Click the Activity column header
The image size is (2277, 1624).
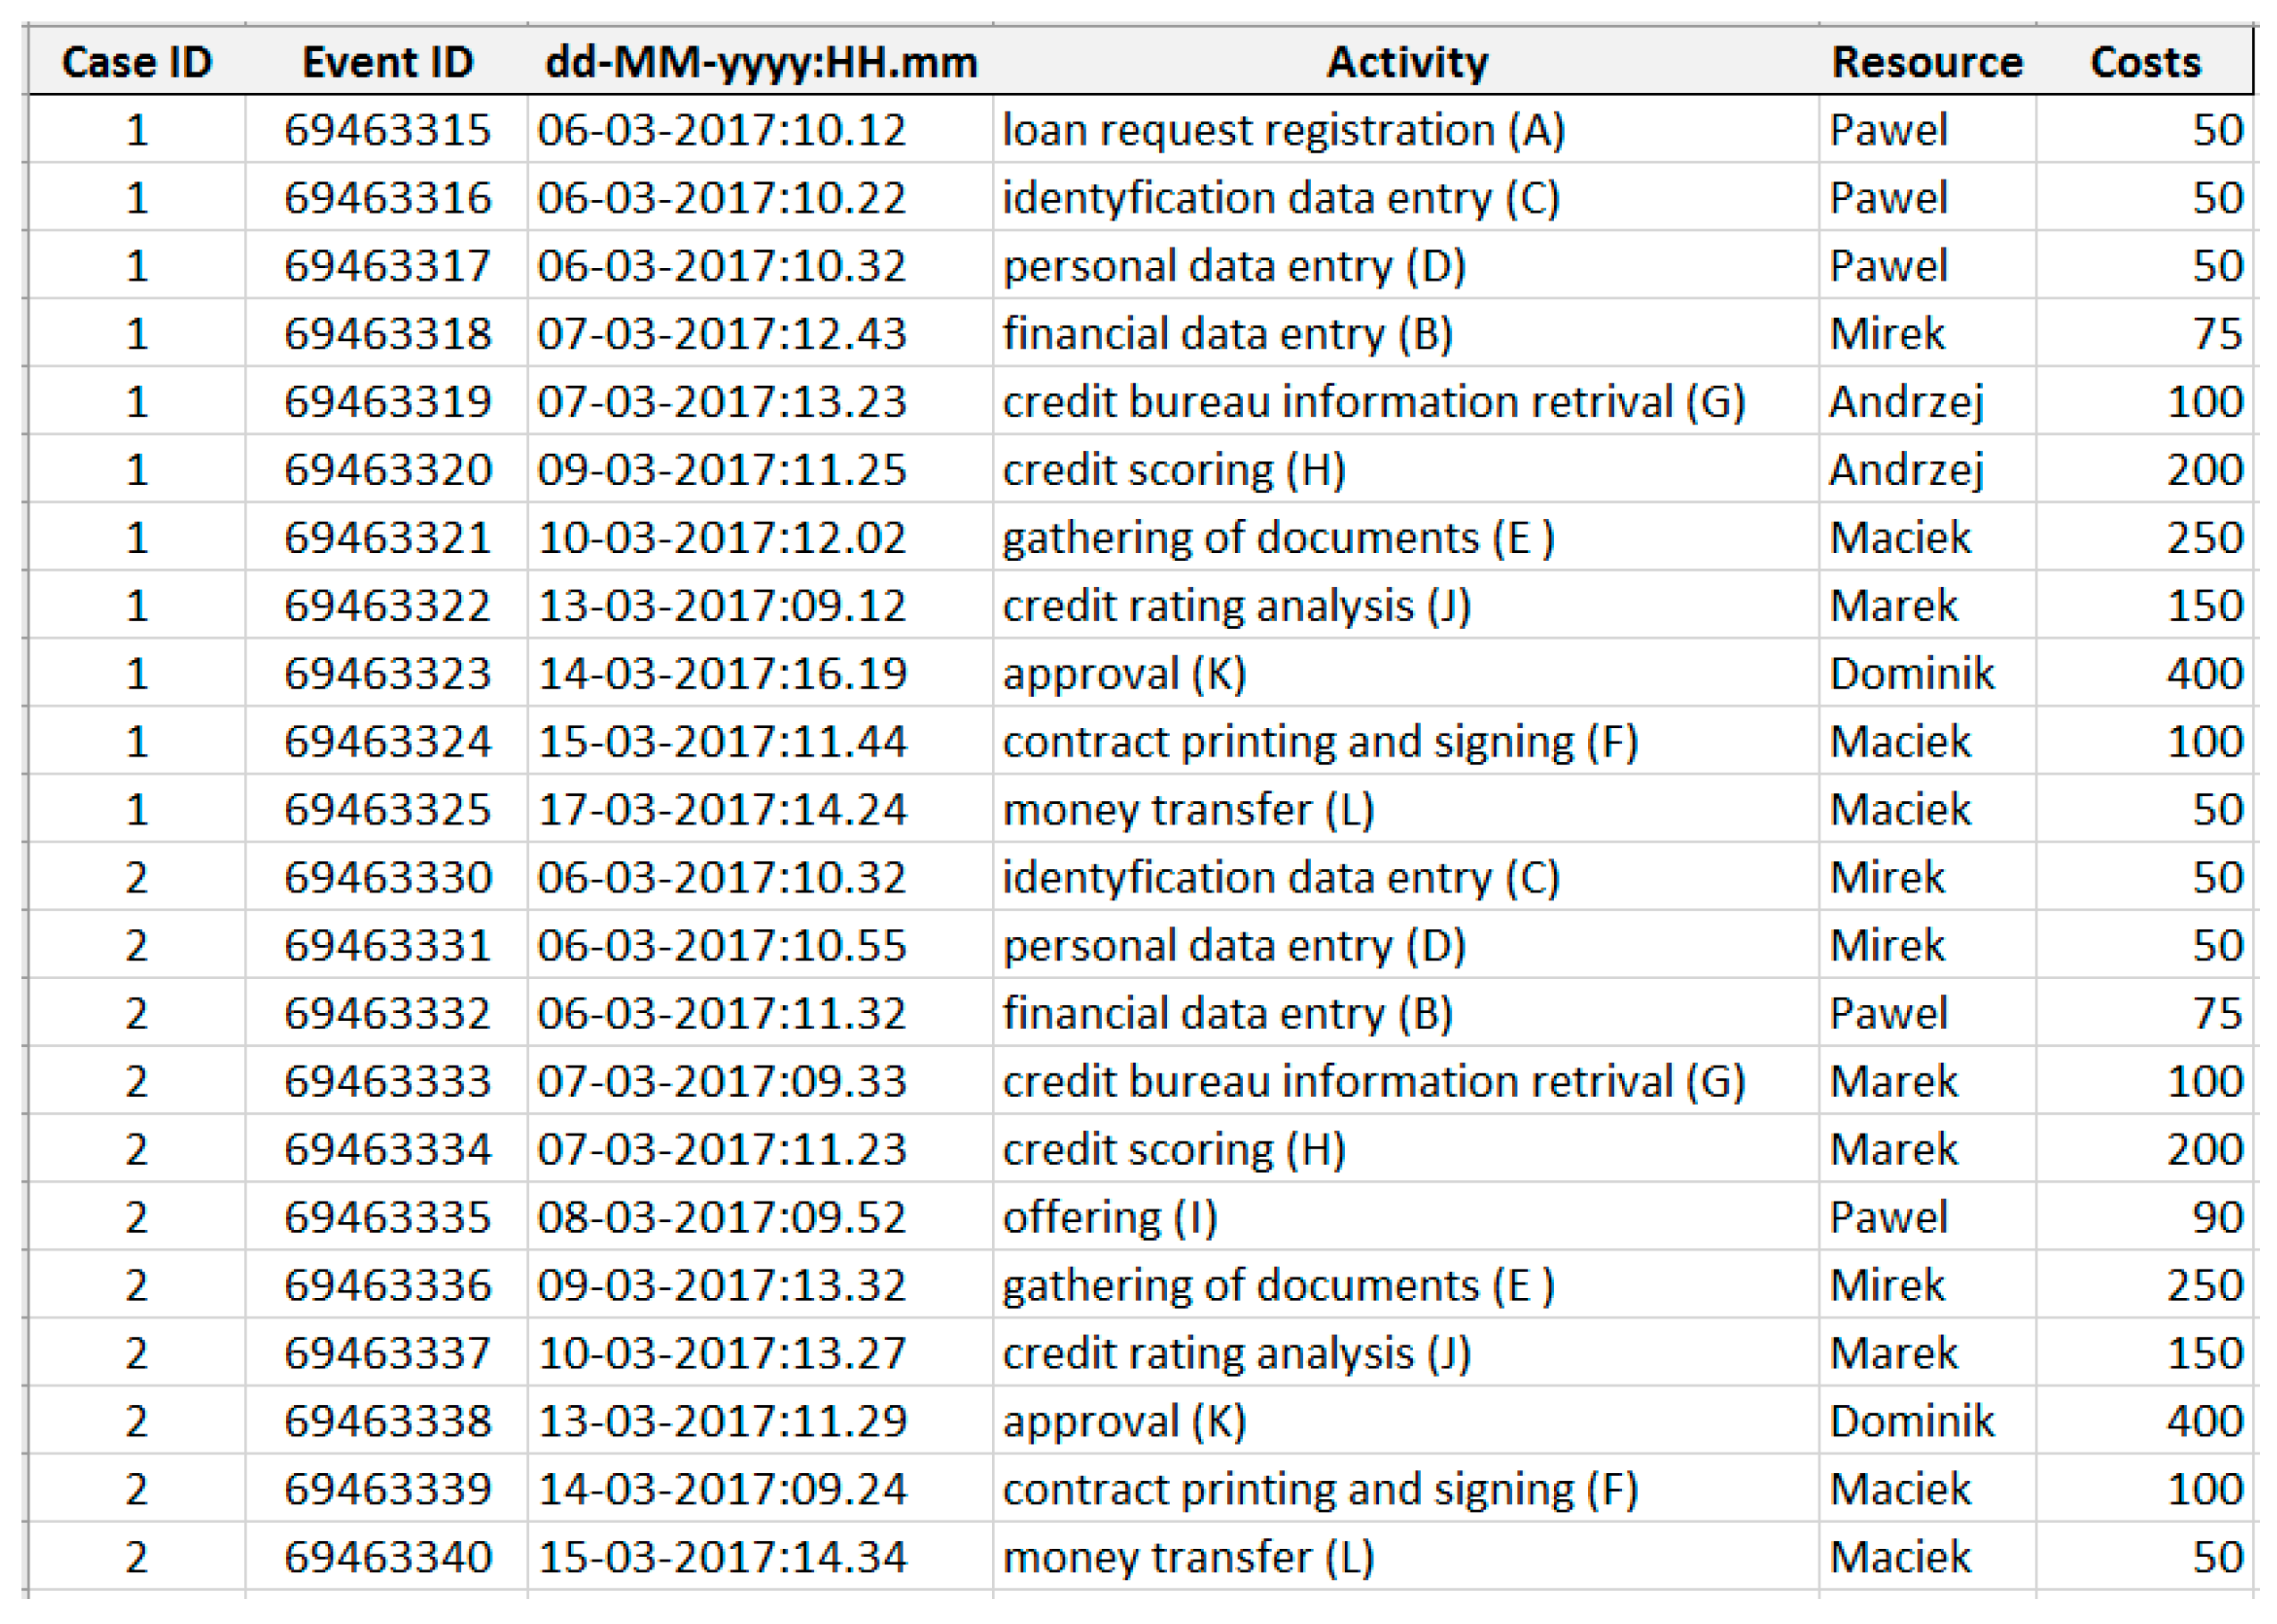pos(1406,62)
